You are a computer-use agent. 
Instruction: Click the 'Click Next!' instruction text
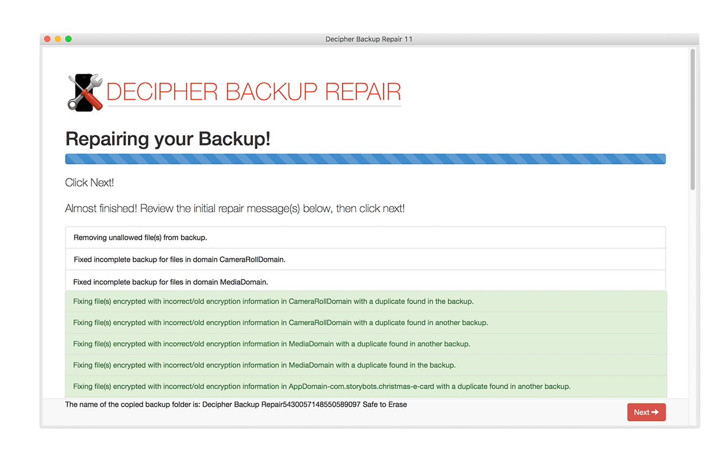point(90,182)
